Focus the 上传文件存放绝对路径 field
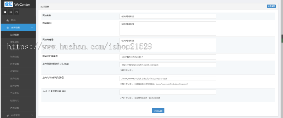The height and width of the screenshot is (118, 283). tap(168, 79)
